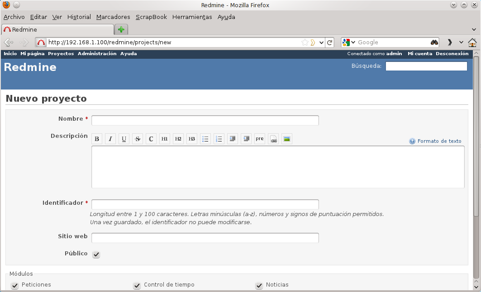Image resolution: width=481 pixels, height=292 pixels.
Task: Click the site identity icon in the URL bar
Action: pyautogui.click(x=41, y=42)
